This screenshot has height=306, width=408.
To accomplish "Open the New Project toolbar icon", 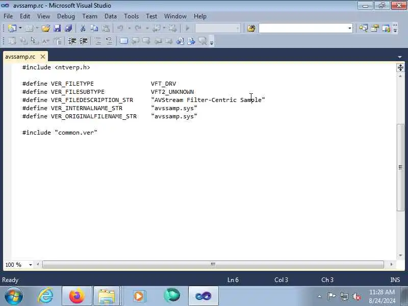I will click(12, 28).
